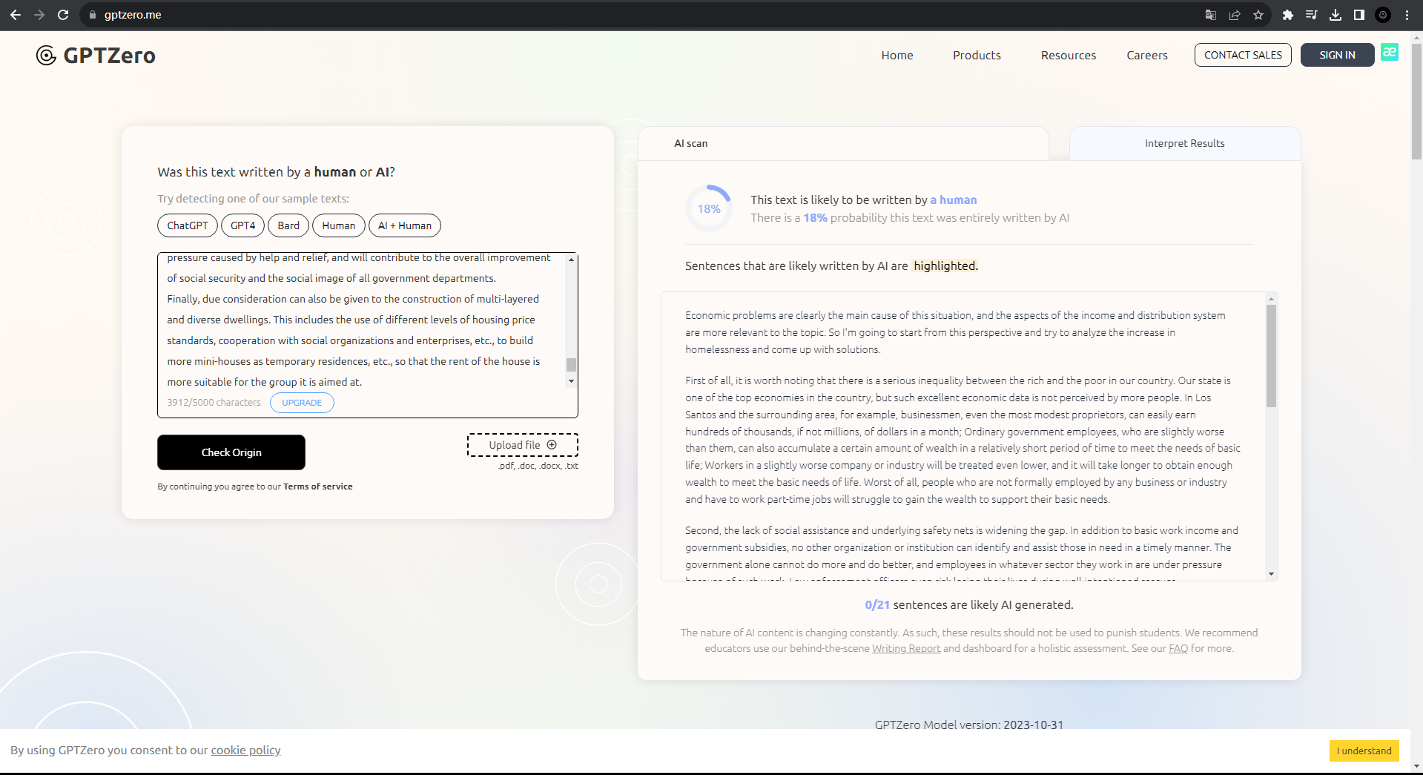Click the UPGRADE button
The height and width of the screenshot is (775, 1423).
302,403
